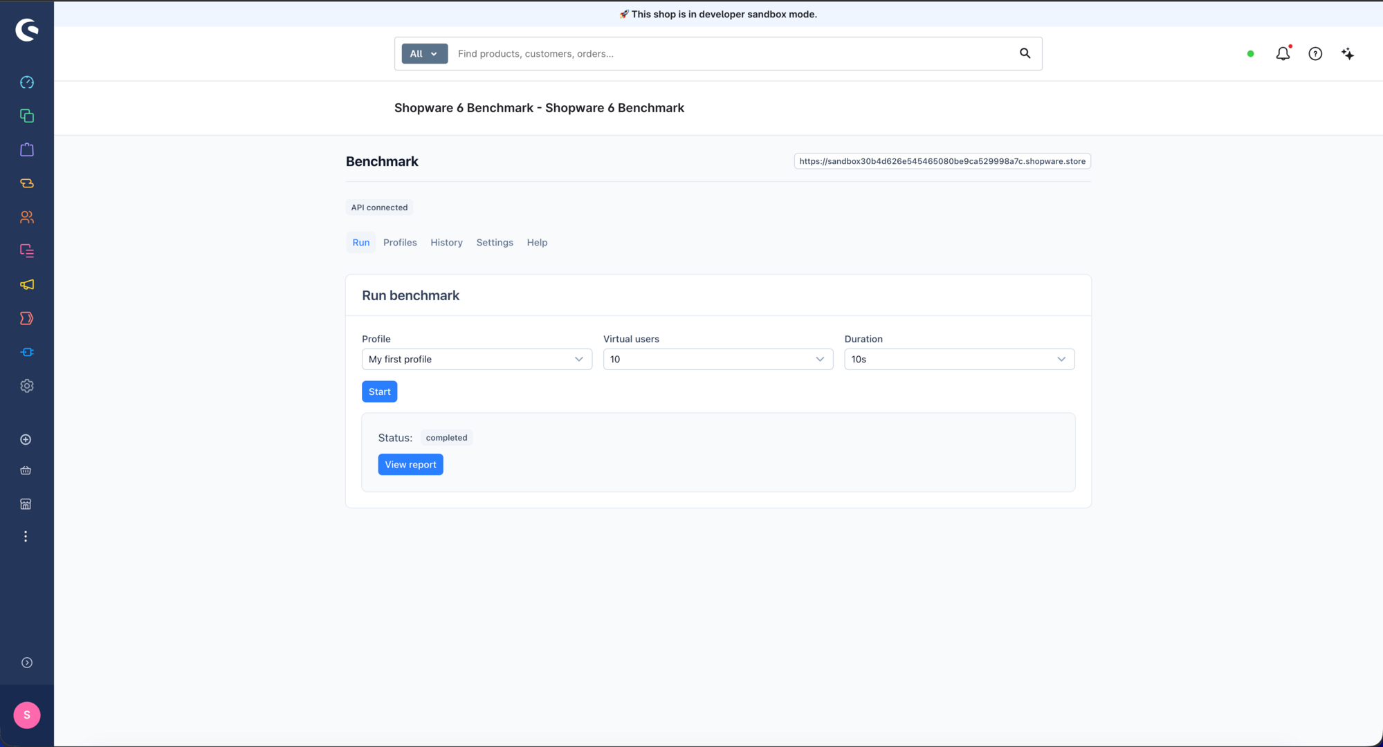Click the Start button
Image resolution: width=1383 pixels, height=747 pixels.
tap(379, 391)
